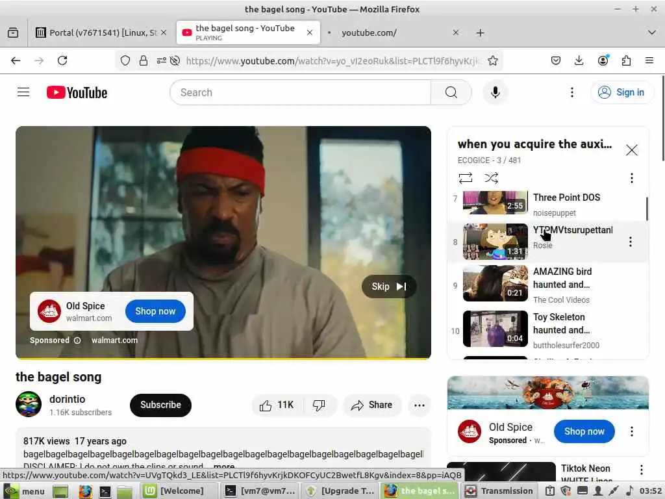Click the Firefox URL address bar
665x499 pixels.
[333, 60]
